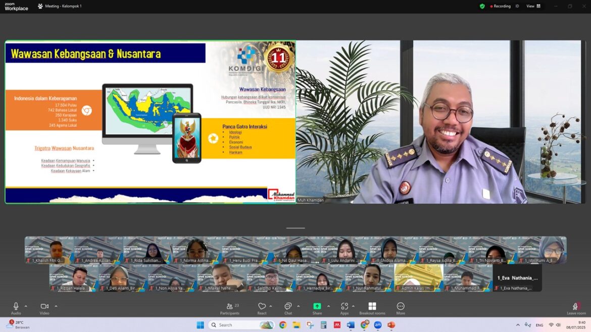Open the Participants panel

coord(229,308)
